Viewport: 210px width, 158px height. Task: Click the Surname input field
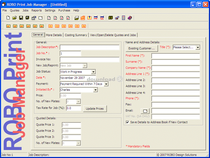pyautogui.click(x=176, y=62)
